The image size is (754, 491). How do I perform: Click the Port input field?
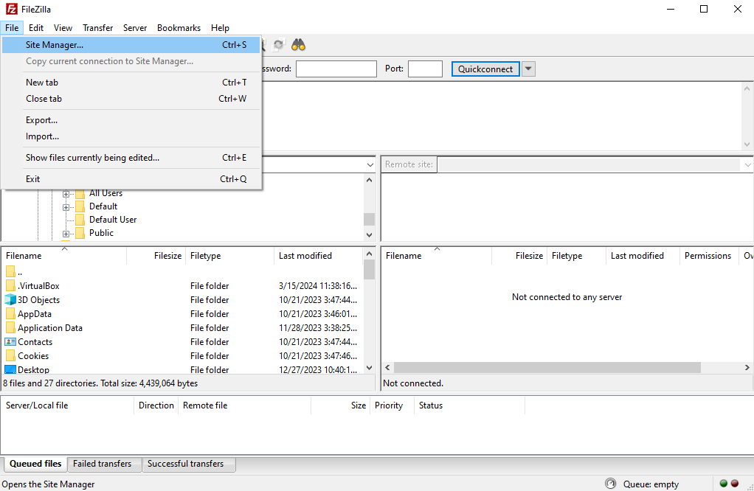425,69
